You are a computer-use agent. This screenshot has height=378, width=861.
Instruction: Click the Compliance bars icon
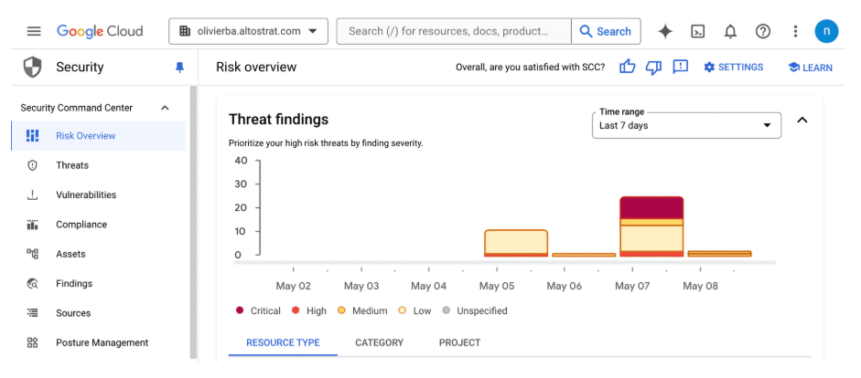point(32,225)
